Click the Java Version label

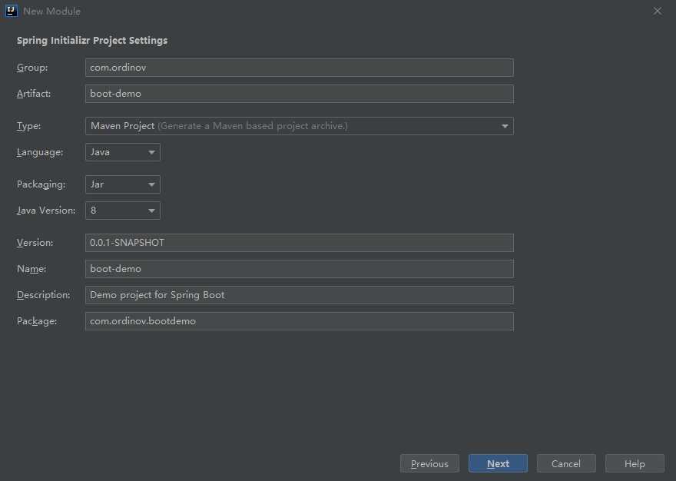coord(46,211)
